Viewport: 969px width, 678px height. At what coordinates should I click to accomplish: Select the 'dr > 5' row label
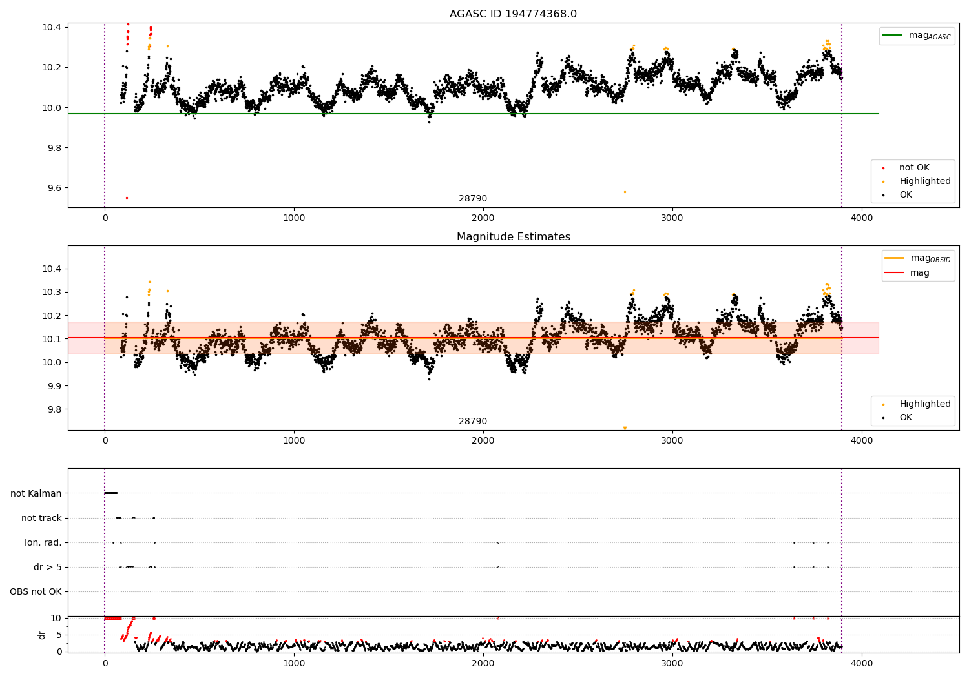48,568
